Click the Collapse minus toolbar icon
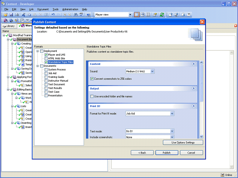The height and width of the screenshot is (178, 238). click(x=70, y=15)
